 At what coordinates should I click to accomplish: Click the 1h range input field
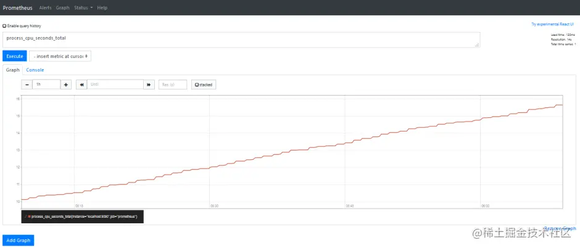[46, 85]
